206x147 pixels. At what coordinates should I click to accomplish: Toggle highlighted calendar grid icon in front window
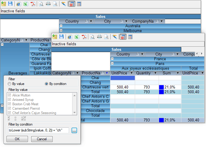tap(123, 37)
